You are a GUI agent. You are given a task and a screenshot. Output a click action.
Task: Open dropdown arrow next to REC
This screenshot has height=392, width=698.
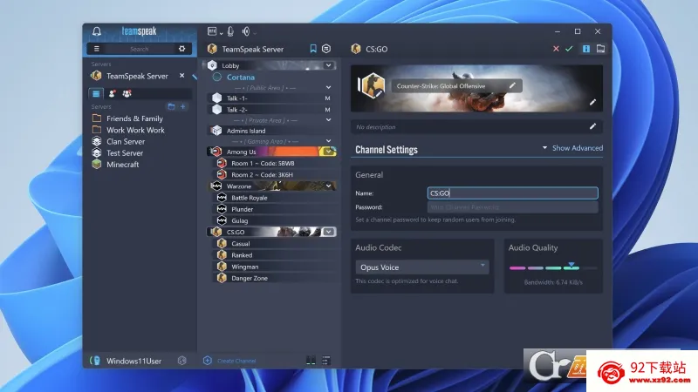pyautogui.click(x=221, y=33)
